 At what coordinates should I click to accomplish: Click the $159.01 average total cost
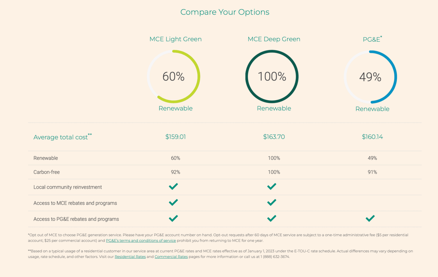[176, 137]
